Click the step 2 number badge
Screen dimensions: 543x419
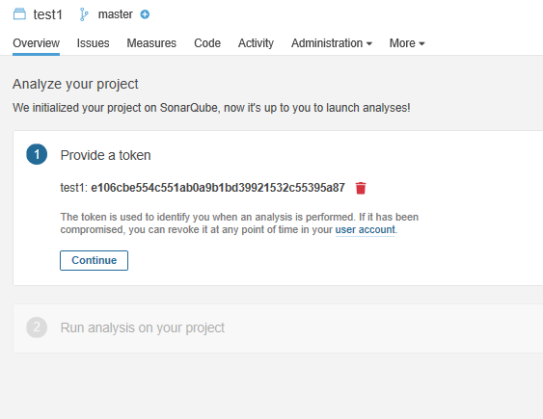[x=37, y=327]
